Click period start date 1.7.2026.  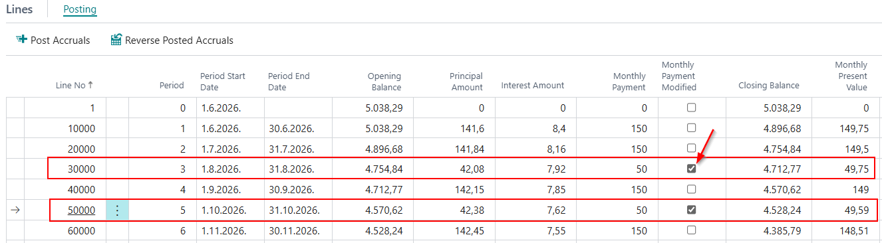pos(220,149)
